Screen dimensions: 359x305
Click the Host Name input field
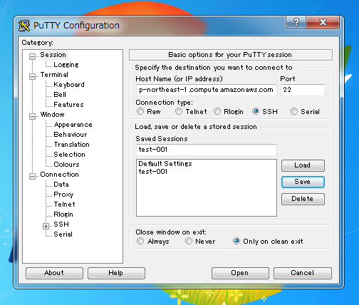[207, 90]
